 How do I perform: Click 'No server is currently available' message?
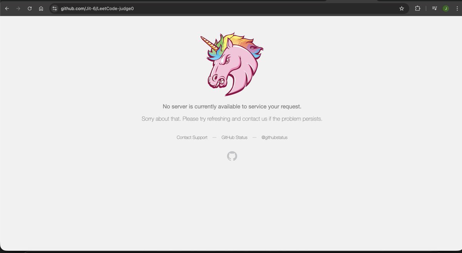coord(232,106)
